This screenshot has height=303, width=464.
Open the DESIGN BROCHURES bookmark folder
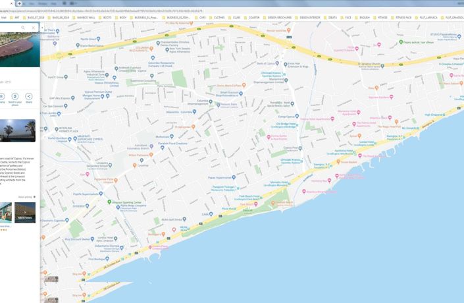click(277, 18)
